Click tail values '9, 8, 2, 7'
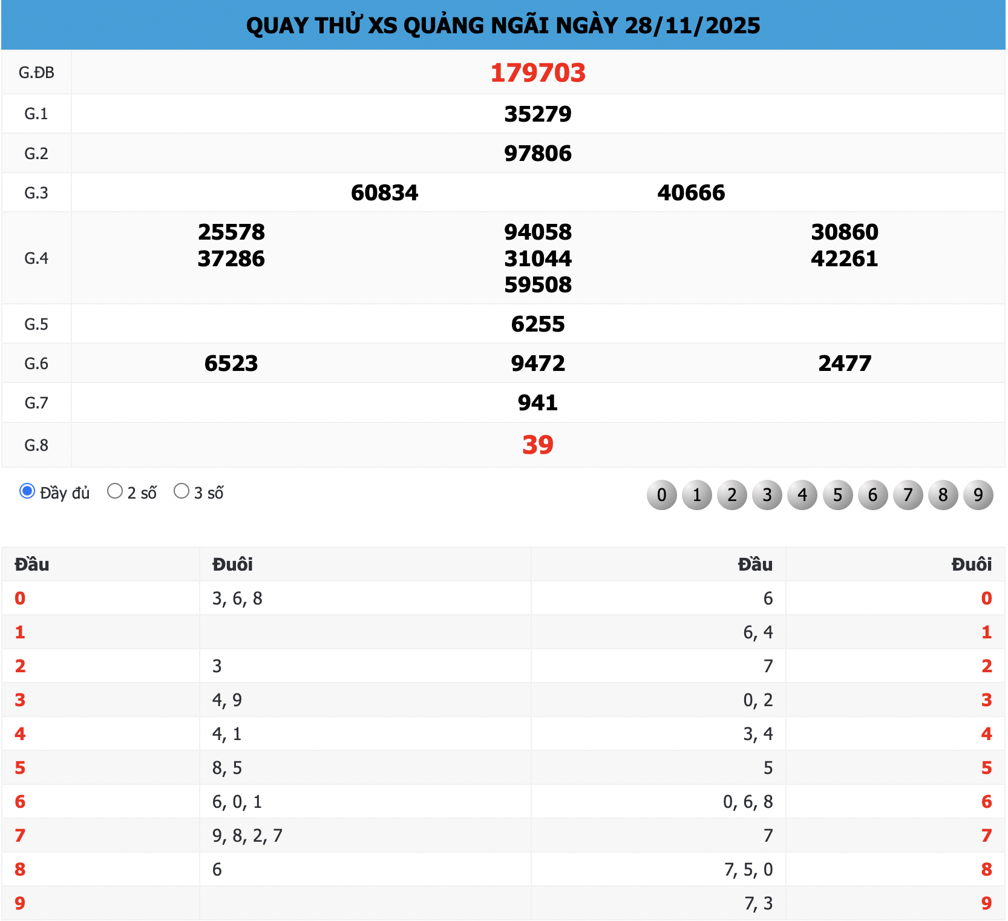This screenshot has width=1008, height=921. pyautogui.click(x=247, y=836)
